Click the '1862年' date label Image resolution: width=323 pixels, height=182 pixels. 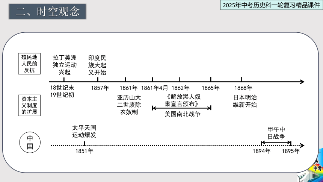(x=180, y=88)
